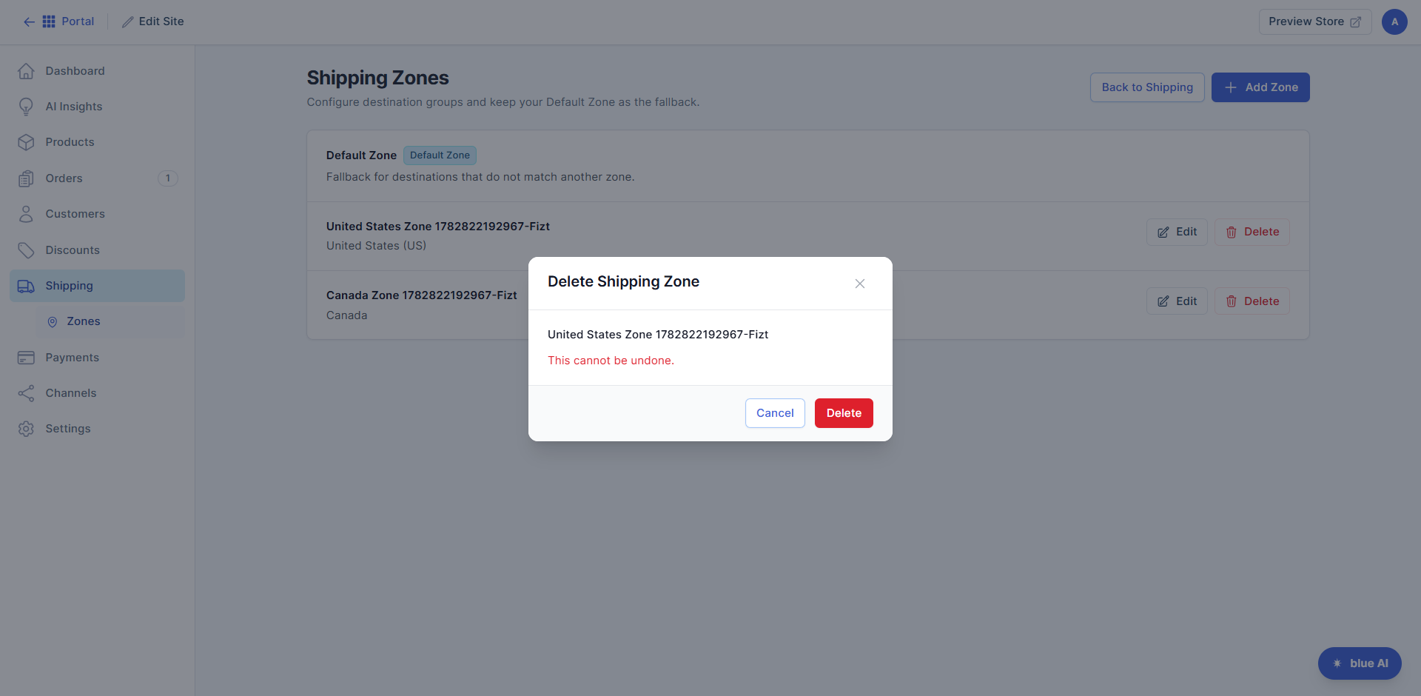Viewport: 1421px width, 696px height.
Task: Open Products section
Action: coord(97,142)
